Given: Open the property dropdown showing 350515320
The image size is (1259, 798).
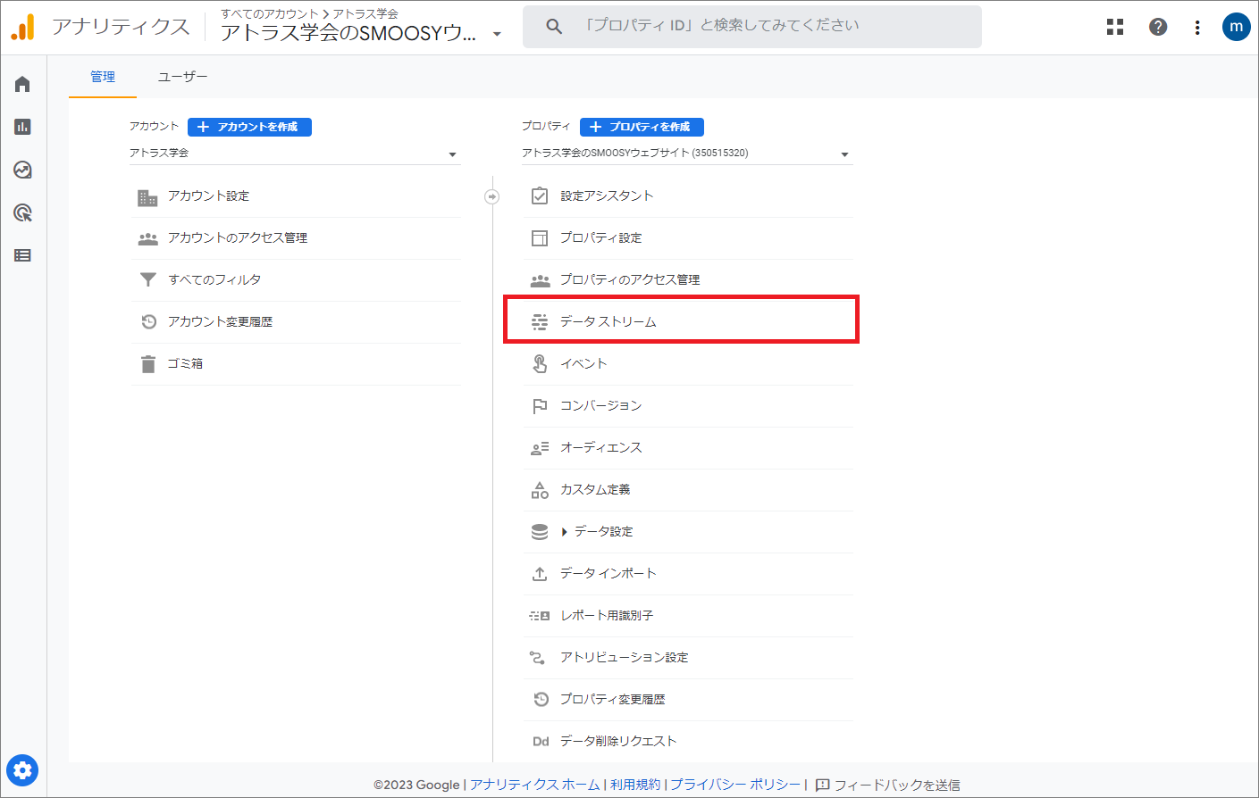Looking at the screenshot, I should [x=686, y=154].
